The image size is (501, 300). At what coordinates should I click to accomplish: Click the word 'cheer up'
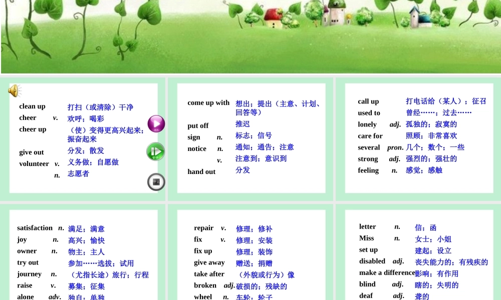point(33,129)
